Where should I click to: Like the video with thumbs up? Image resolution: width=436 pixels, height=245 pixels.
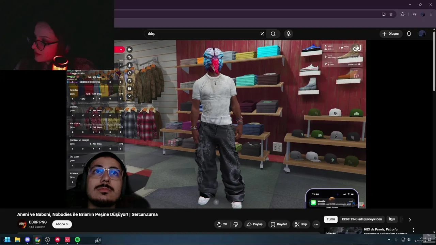(221, 224)
